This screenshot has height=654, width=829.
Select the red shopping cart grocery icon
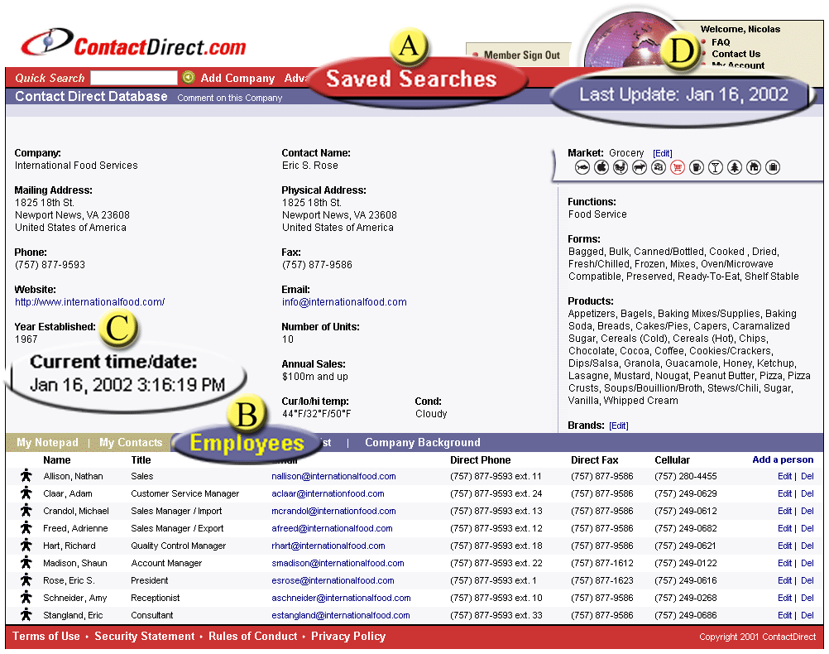point(678,168)
